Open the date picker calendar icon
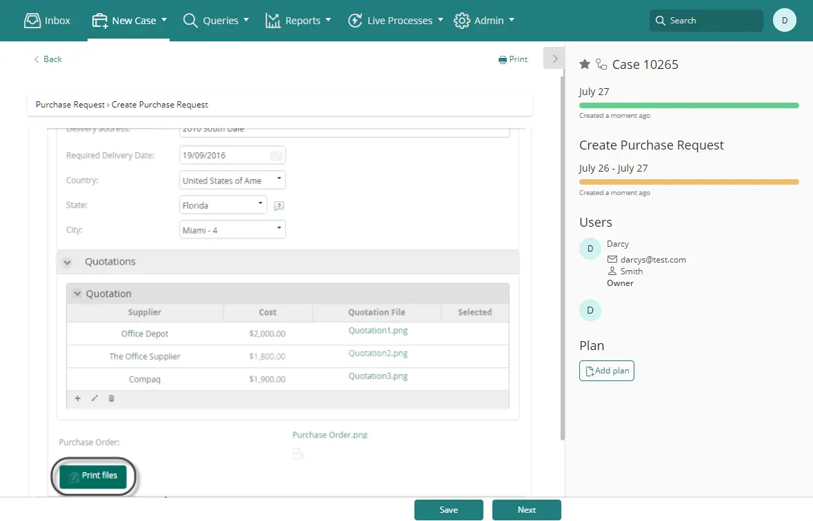 (277, 156)
